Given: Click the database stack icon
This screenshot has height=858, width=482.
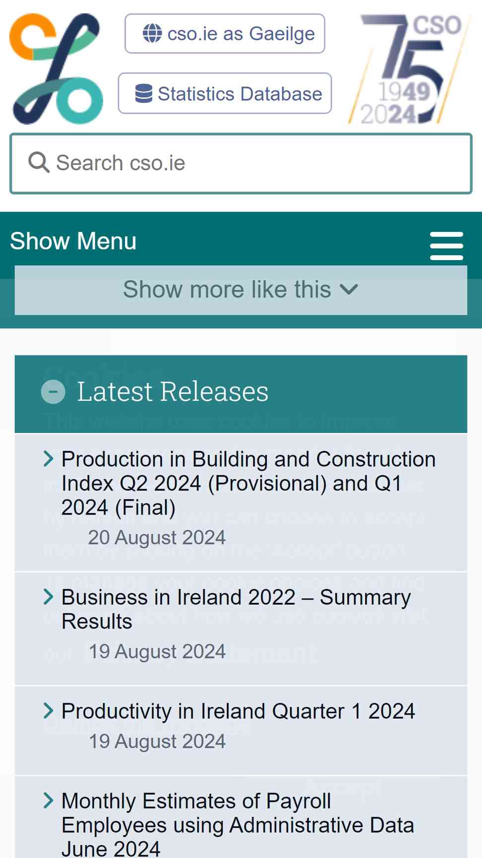Looking at the screenshot, I should (144, 93).
